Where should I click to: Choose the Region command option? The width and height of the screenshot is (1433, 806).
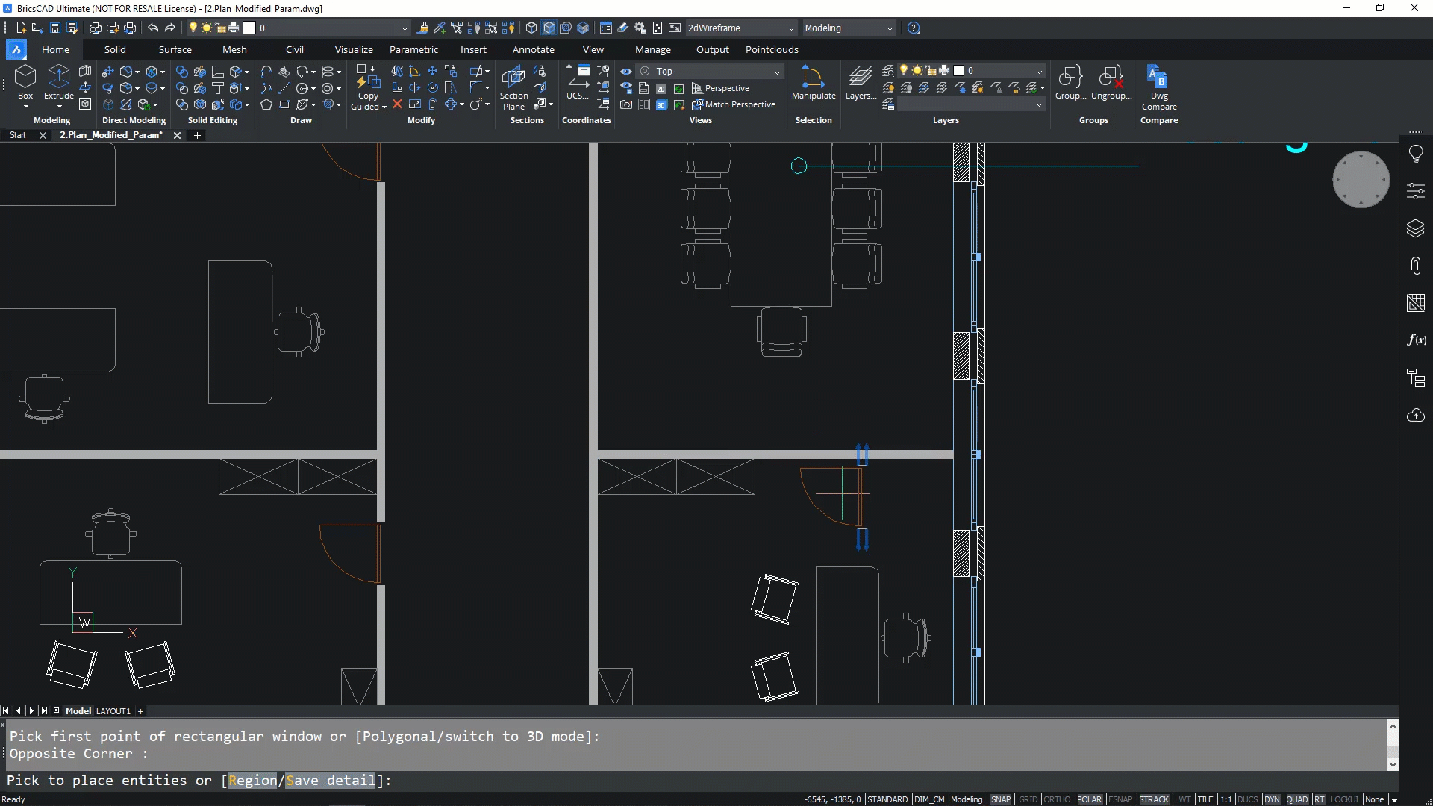click(x=252, y=781)
